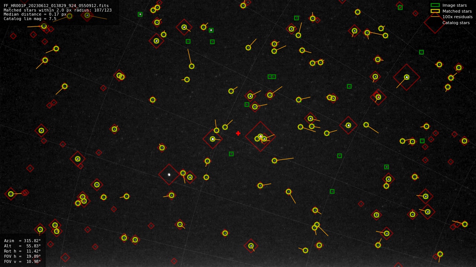The width and height of the screenshot is (476, 267).
Task: Click the 'Catalog lim mag = 7.5' text
Action: pyautogui.click(x=30, y=19)
